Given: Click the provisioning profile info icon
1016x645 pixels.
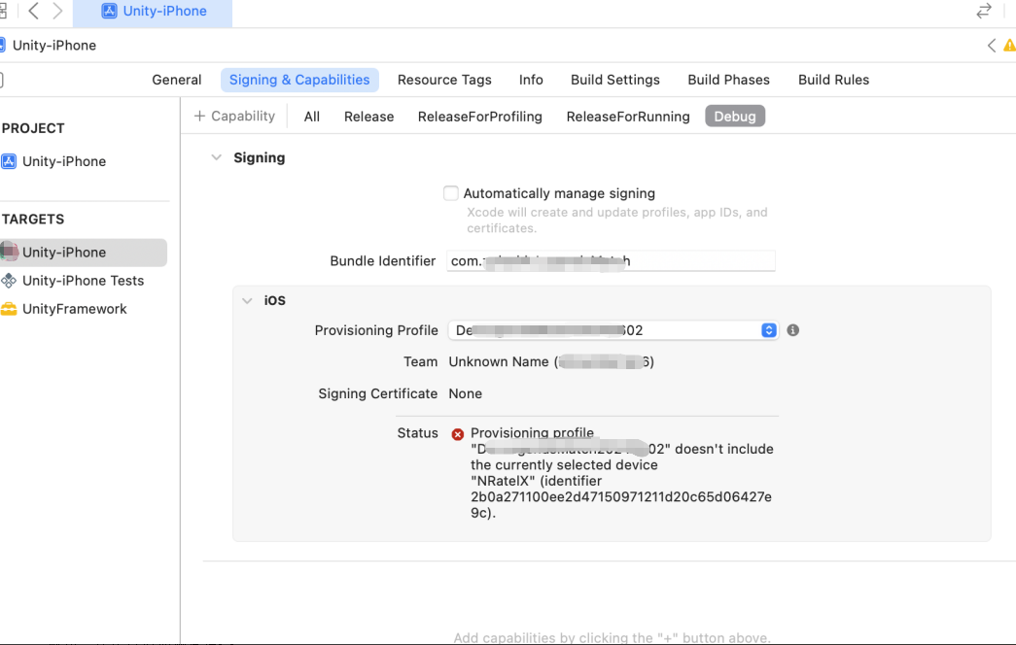Looking at the screenshot, I should point(792,330).
